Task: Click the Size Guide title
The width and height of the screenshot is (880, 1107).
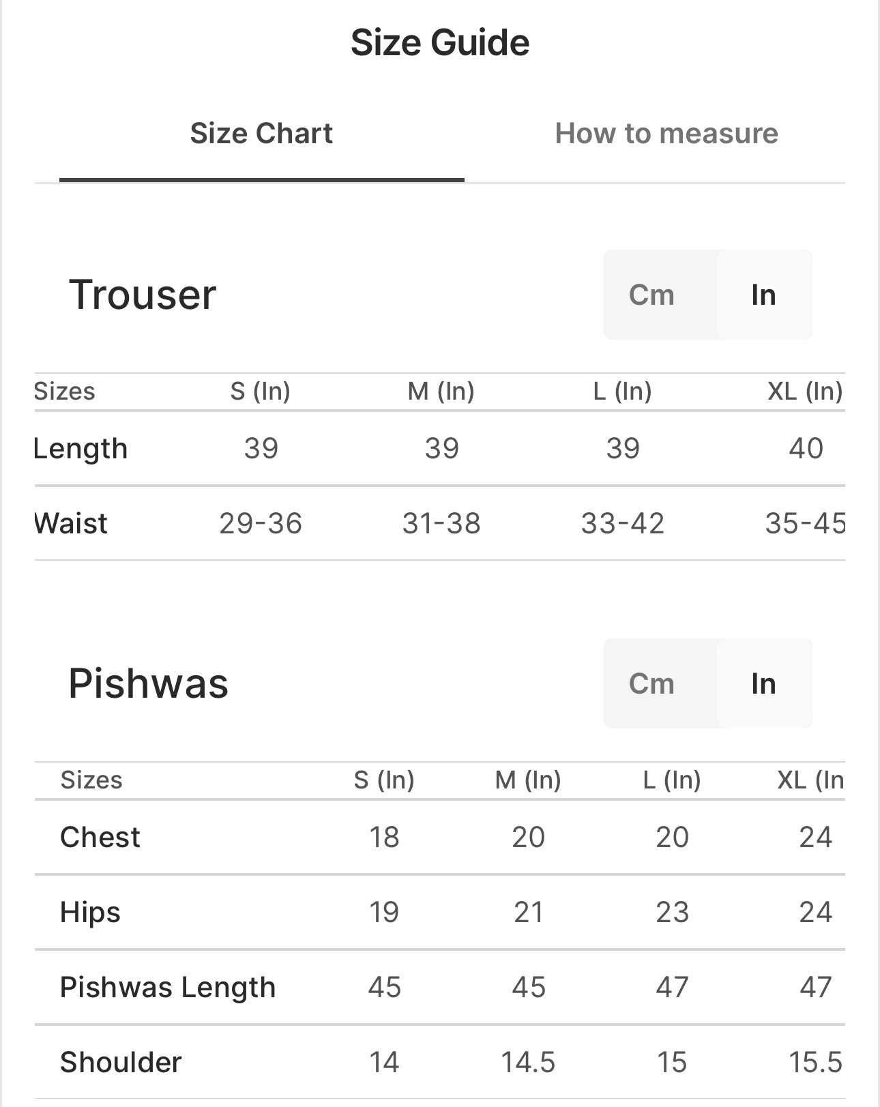Action: pos(440,42)
